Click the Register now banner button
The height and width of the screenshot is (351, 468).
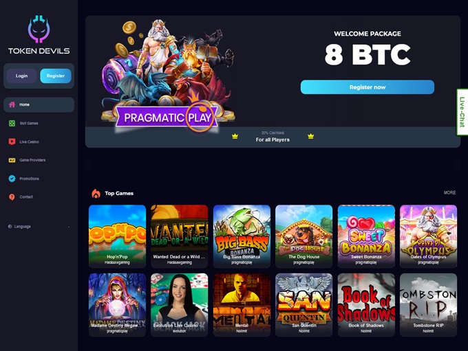[x=368, y=87]
